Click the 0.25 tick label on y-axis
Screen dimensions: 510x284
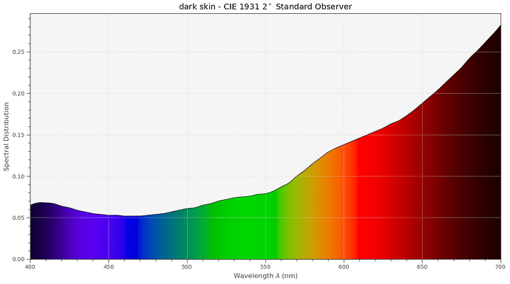18,52
